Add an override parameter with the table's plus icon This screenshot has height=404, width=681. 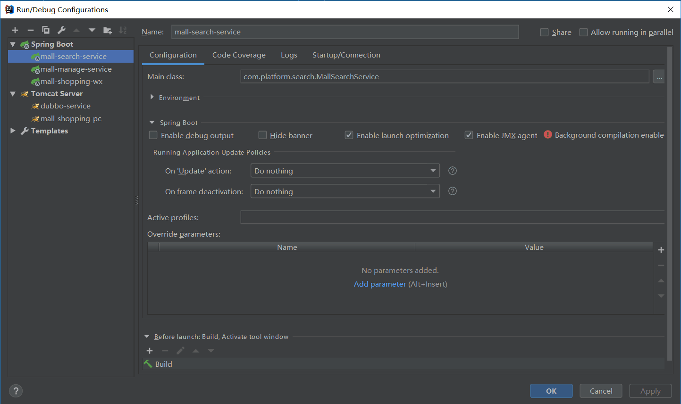[x=661, y=250]
